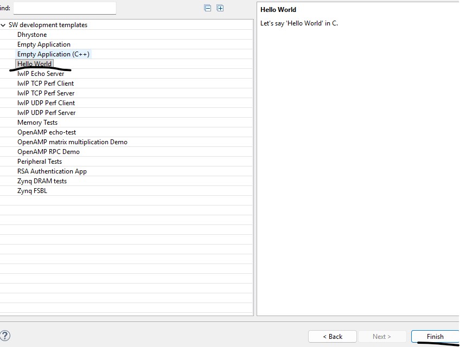Select the Zynq FSBL template
This screenshot has height=347, width=460.
(x=32, y=191)
